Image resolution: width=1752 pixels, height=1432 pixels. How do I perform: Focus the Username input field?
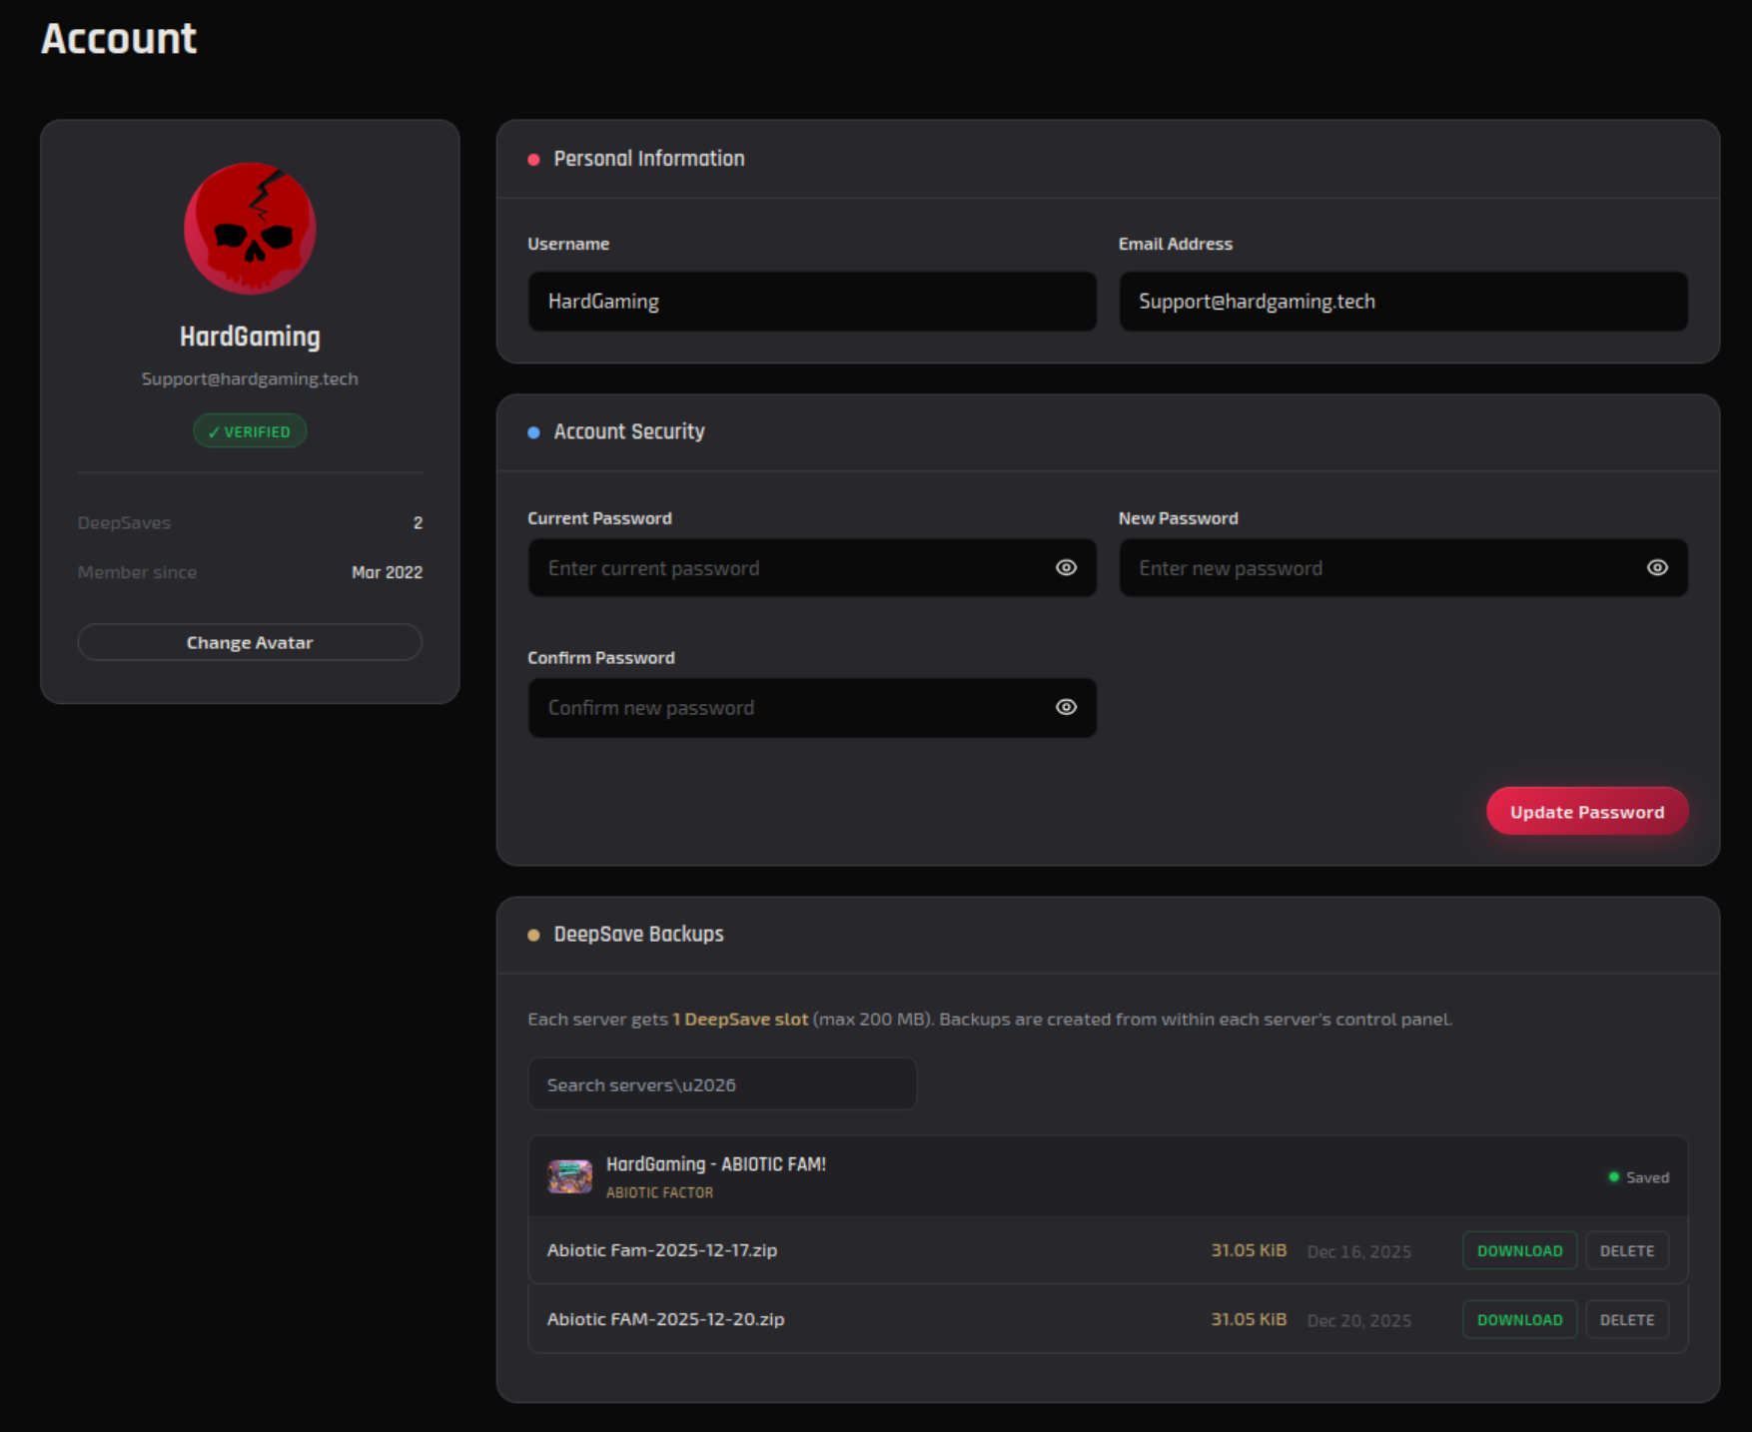click(811, 302)
